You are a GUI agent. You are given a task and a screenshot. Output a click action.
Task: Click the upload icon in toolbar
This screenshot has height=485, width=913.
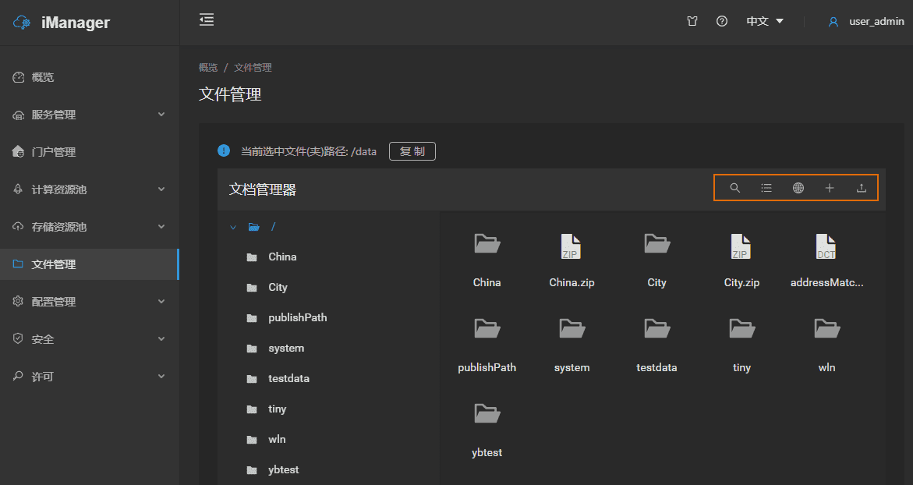[862, 188]
